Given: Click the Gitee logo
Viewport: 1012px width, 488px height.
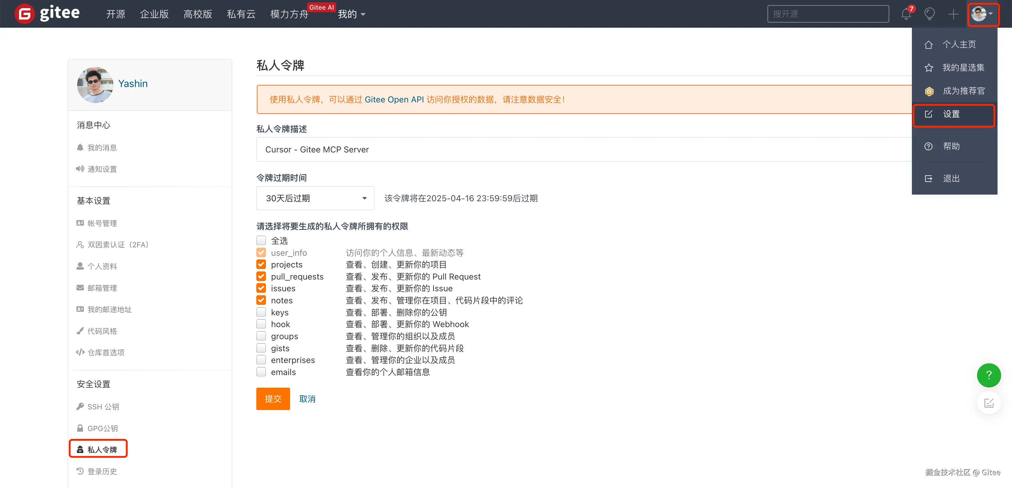Looking at the screenshot, I should (47, 13).
